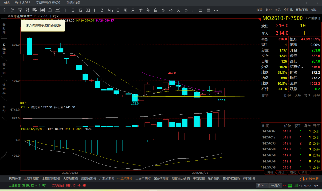Click the double up chevron icon
Image resolution: width=322 pixels, height=191 pixels.
point(178,10)
